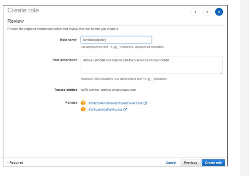
Task: Click the orange AmazonAPIGatewayInvokeFullAccess policy box icon
Action: click(83, 103)
